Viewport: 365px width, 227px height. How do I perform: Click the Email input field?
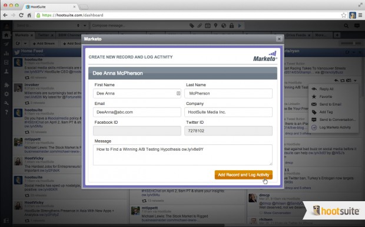(x=137, y=112)
